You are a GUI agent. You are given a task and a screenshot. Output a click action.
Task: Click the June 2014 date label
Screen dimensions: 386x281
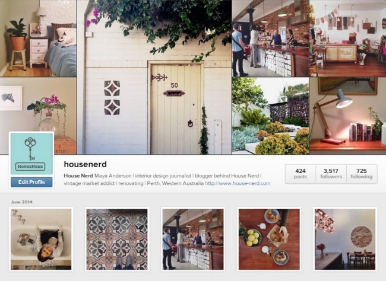tap(21, 202)
